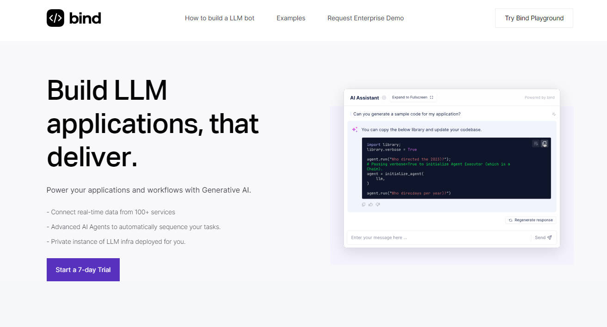
Task: Select the question about generating sample code
Action: point(407,114)
